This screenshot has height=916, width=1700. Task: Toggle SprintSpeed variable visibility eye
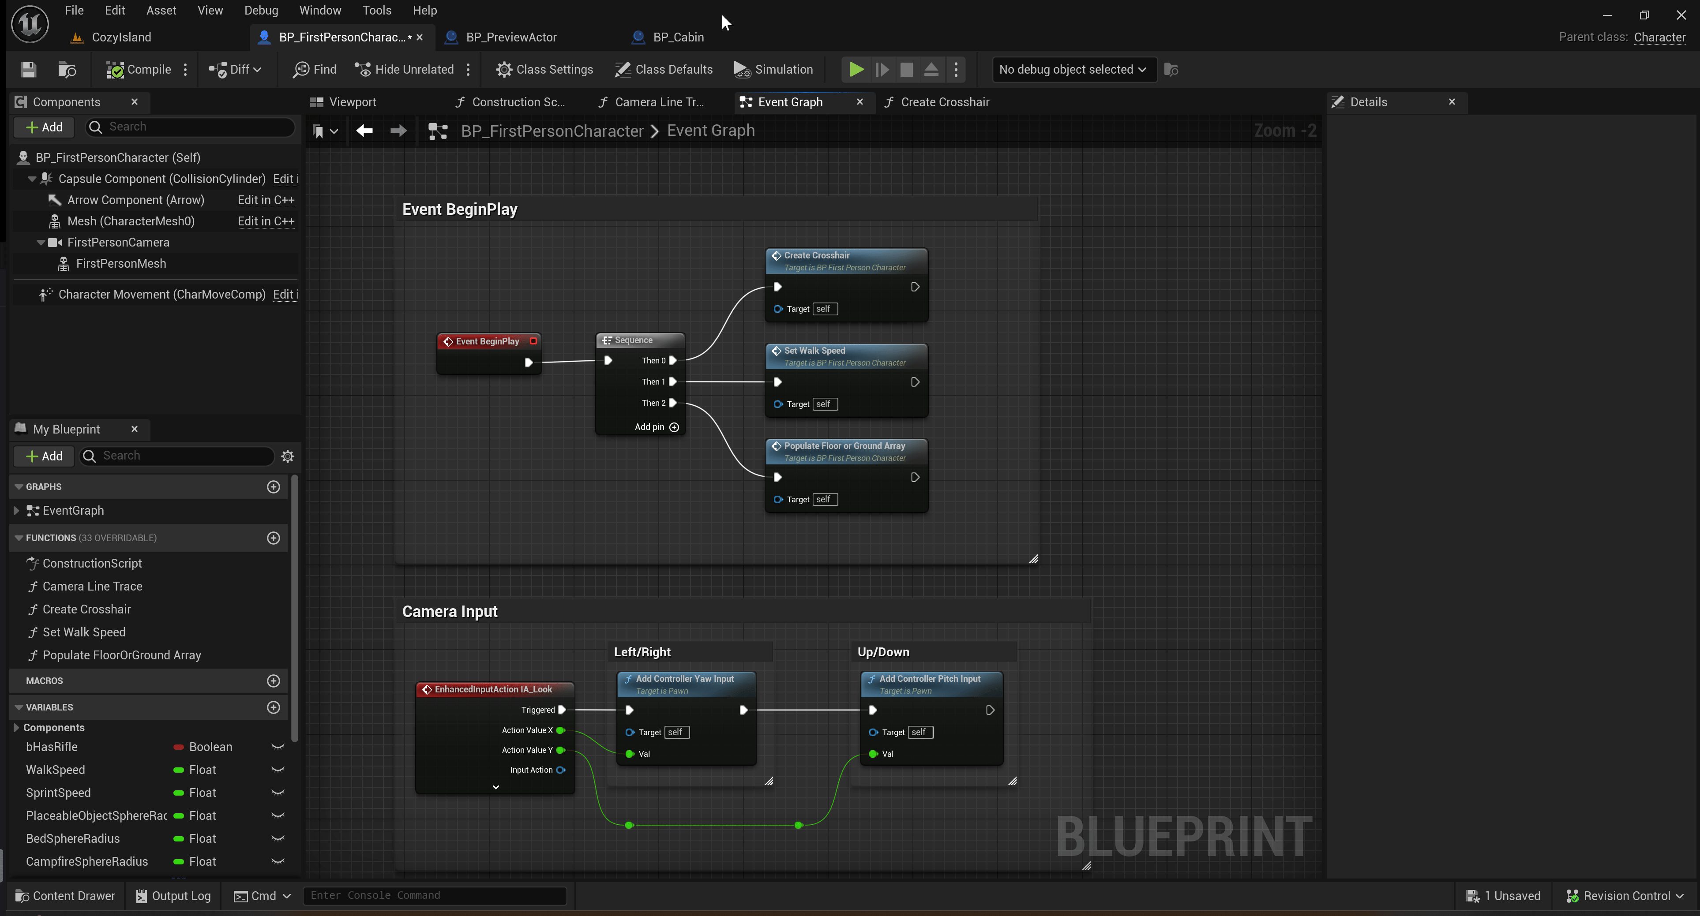tap(278, 793)
